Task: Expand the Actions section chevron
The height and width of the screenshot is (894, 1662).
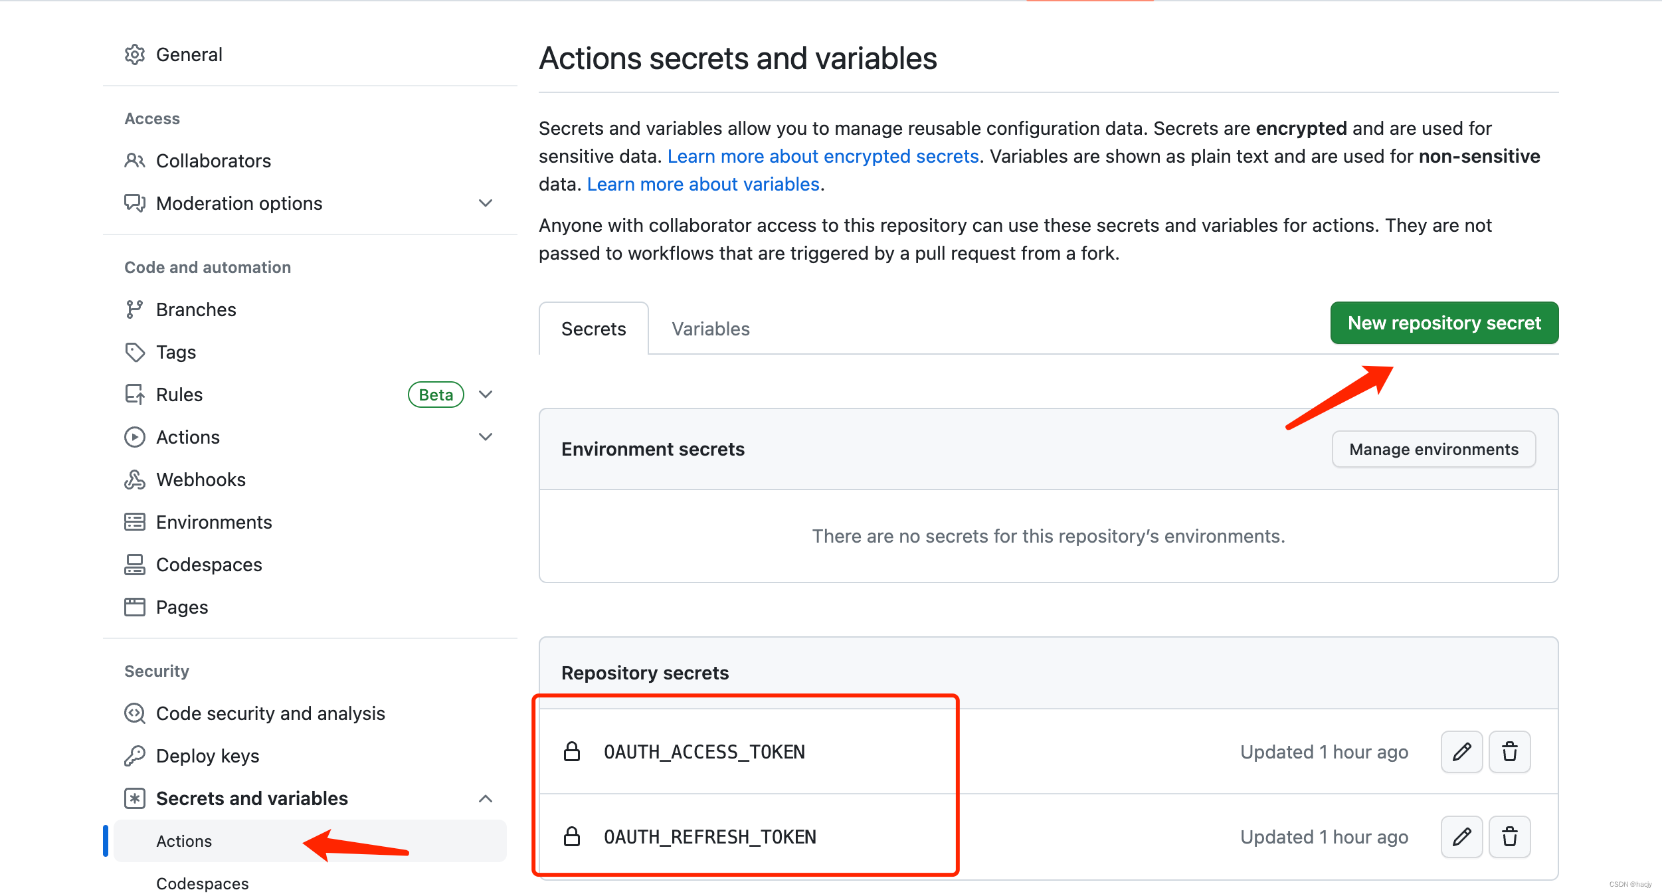Action: [486, 437]
